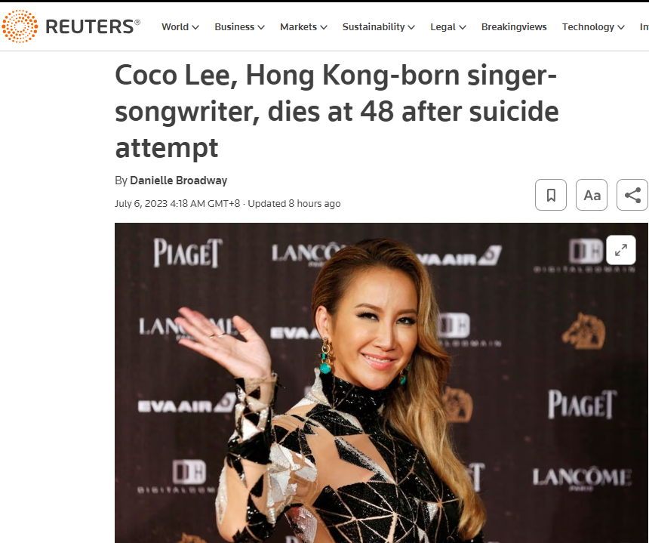Go to the Markets navigation item
Screen dimensions: 649x543
tap(298, 27)
